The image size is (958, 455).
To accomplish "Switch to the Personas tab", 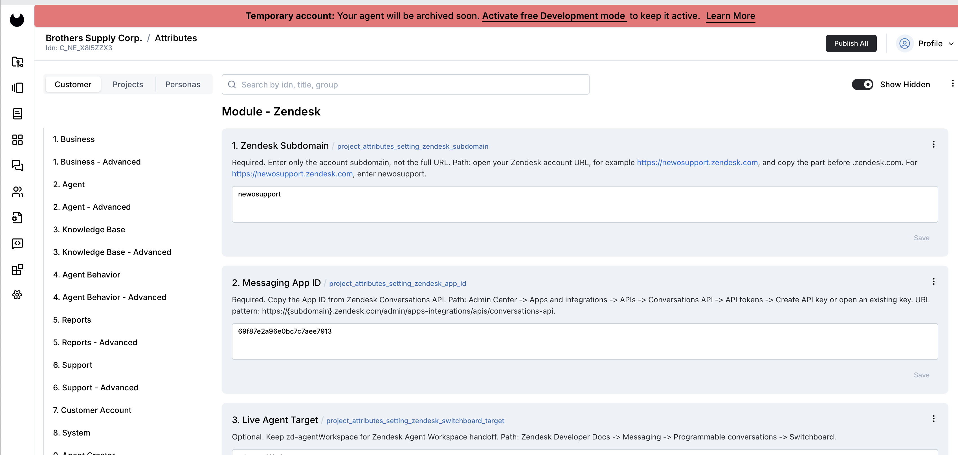I will point(183,84).
